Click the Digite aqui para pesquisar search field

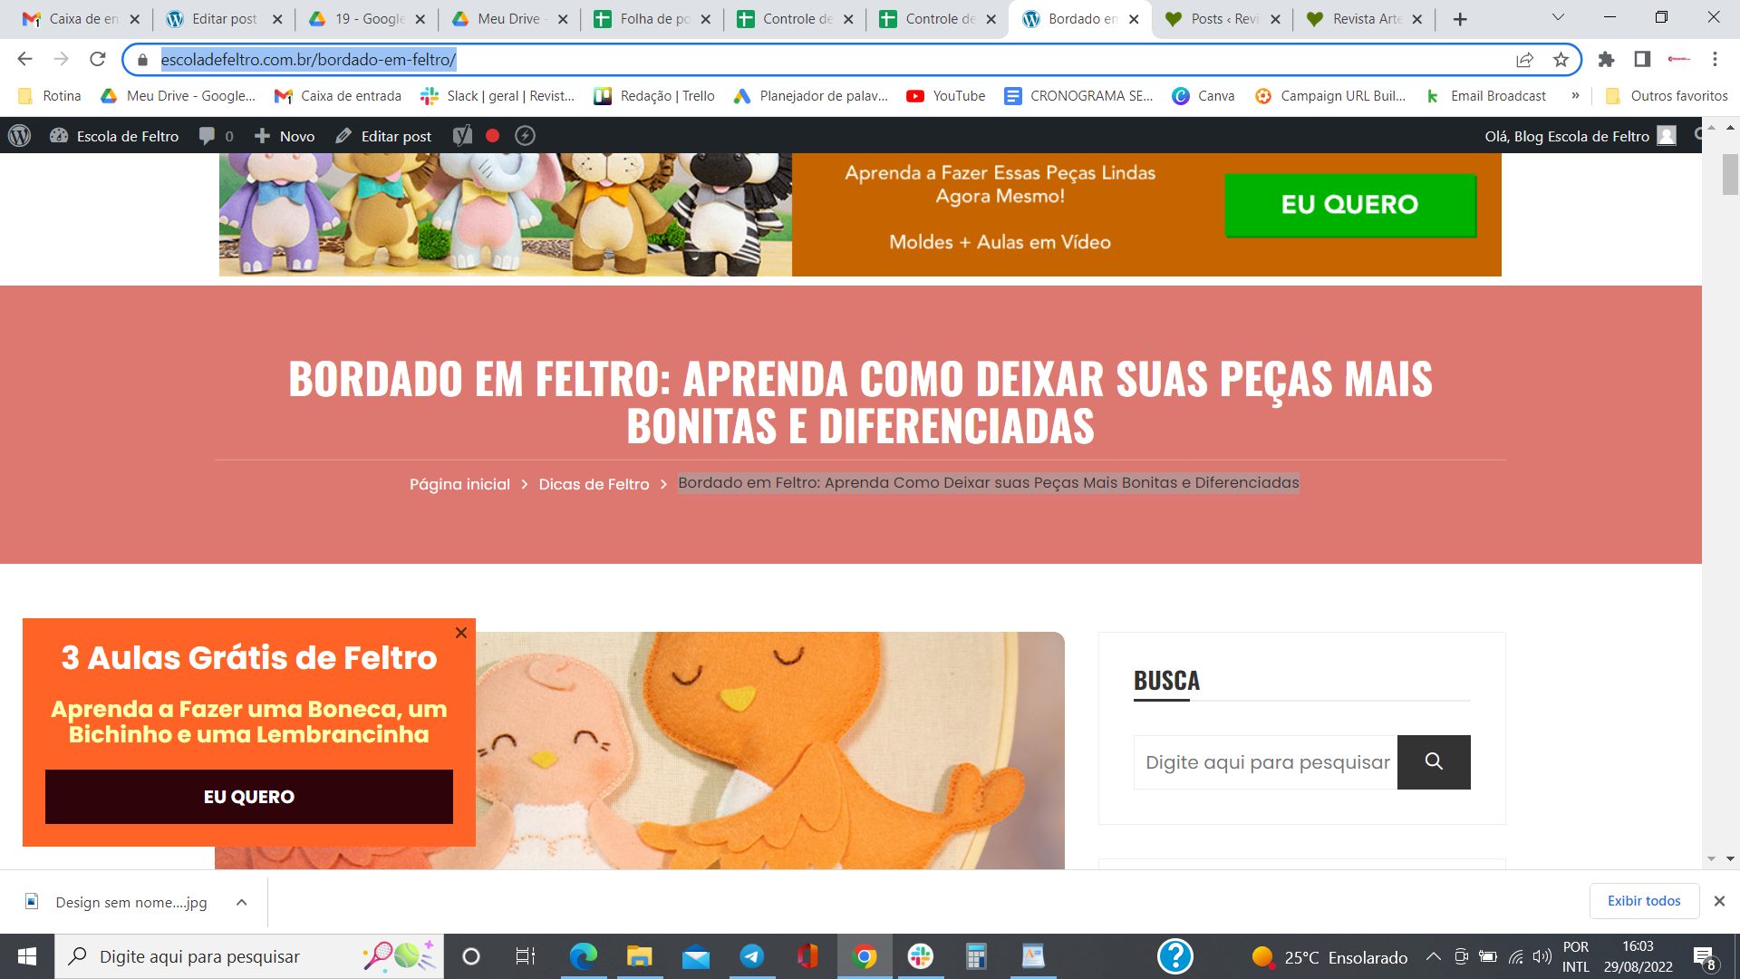click(x=1266, y=762)
